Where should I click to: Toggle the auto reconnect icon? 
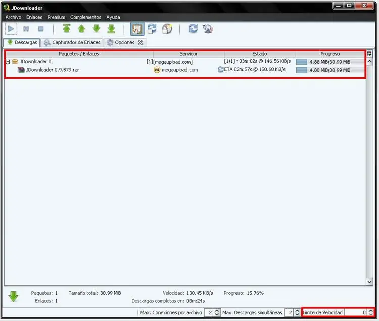pyautogui.click(x=152, y=29)
